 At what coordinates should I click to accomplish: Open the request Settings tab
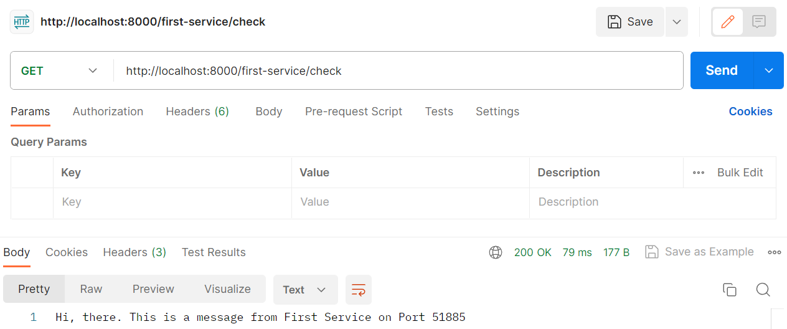pos(497,112)
